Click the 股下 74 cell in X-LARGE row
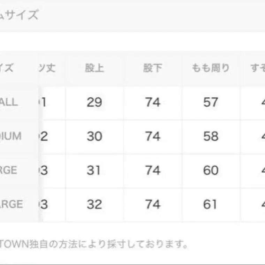The height and width of the screenshot is (265, 265). point(153,204)
